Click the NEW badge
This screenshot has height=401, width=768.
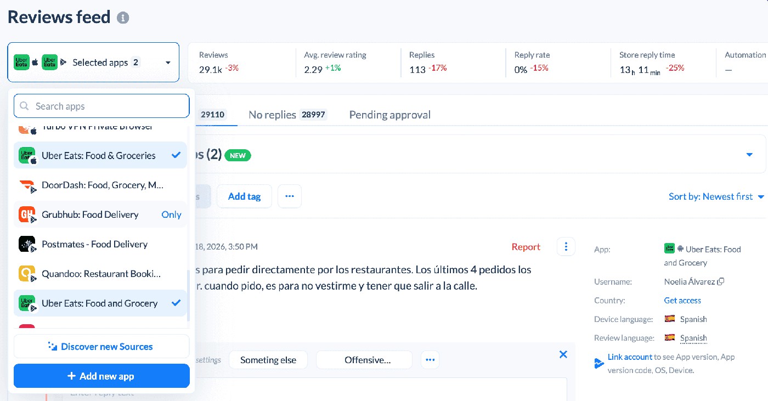(238, 155)
